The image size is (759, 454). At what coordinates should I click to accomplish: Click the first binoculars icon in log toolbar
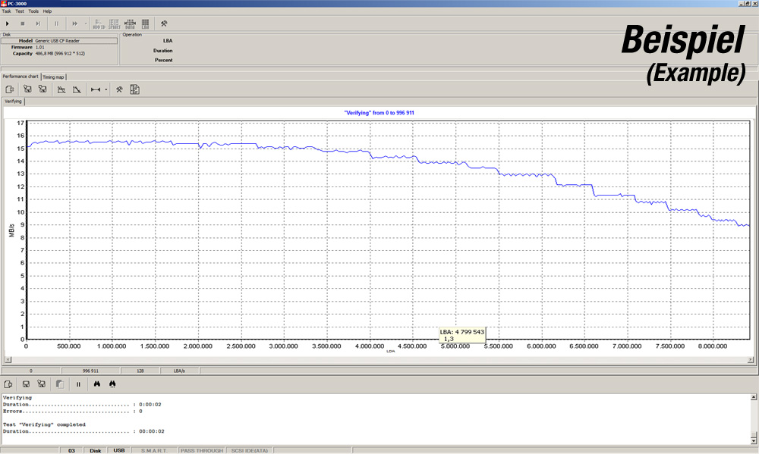pyautogui.click(x=97, y=384)
